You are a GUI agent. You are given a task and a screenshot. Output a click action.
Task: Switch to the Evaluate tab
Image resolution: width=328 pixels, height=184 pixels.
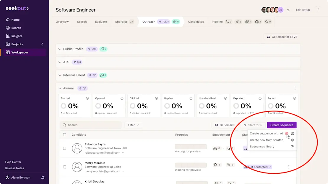click(101, 22)
